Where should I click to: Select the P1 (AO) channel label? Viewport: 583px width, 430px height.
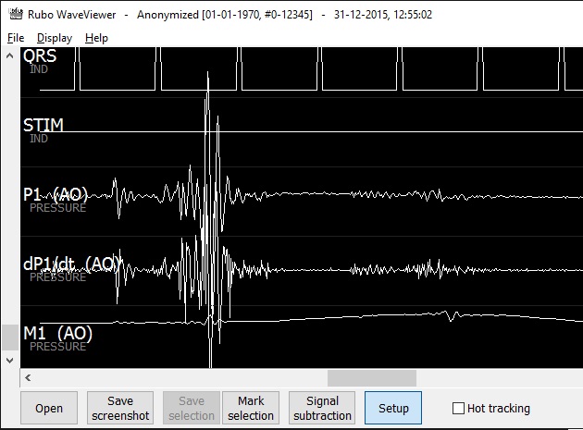click(x=56, y=194)
